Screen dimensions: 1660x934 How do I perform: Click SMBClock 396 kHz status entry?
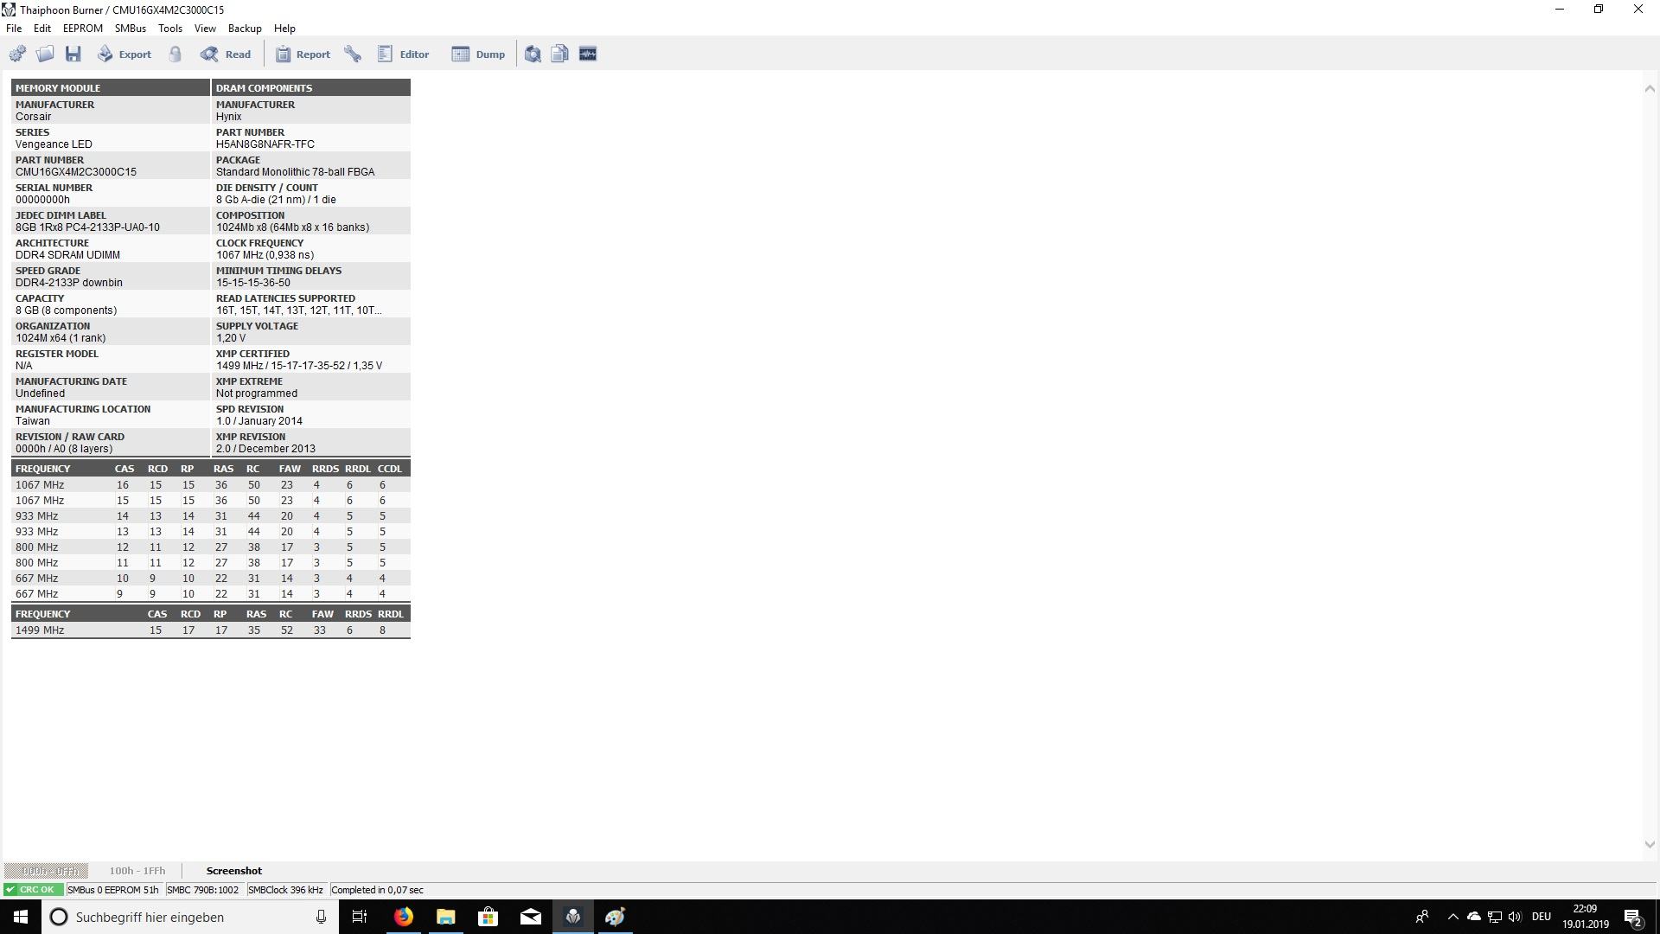tap(285, 890)
